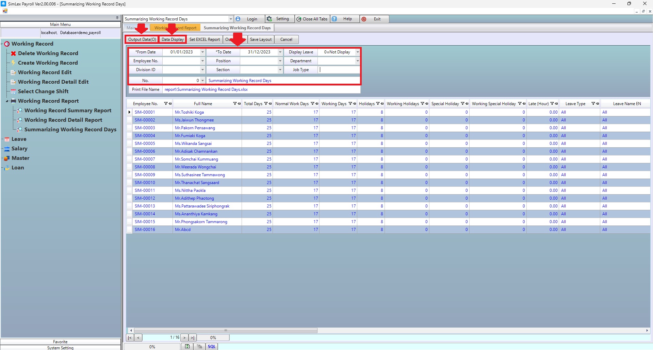Open Select Change Shift in the tree

click(x=43, y=91)
